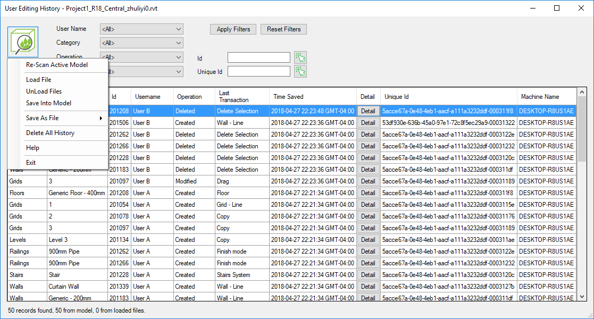594x319 pixels.
Task: Click the Reset Filters button
Action: [283, 29]
